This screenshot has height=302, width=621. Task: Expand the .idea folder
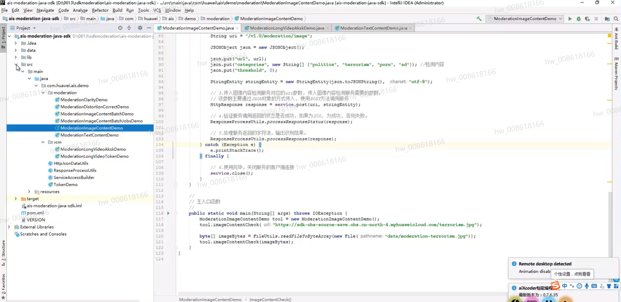(16, 43)
